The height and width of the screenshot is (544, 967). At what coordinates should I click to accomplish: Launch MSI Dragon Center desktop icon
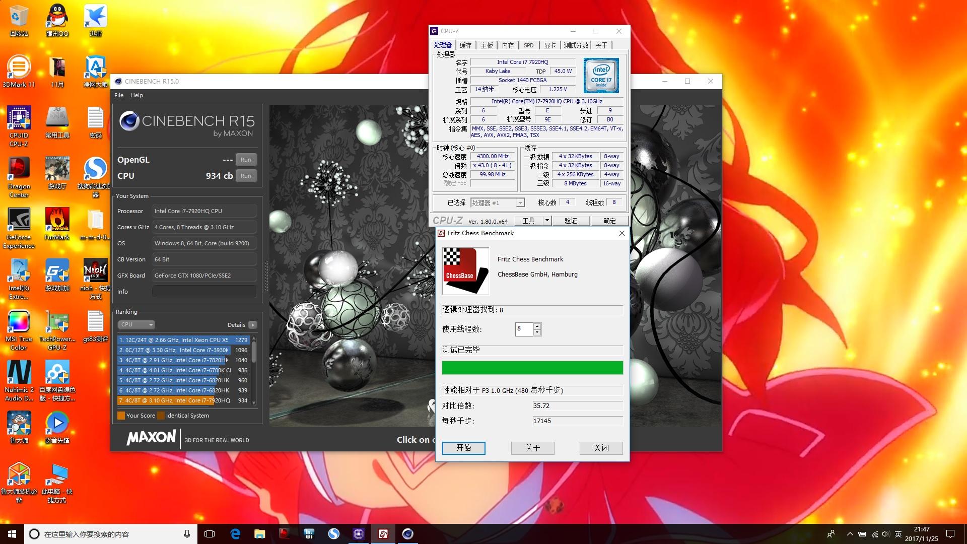coord(19,177)
